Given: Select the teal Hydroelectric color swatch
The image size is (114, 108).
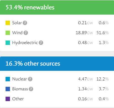Looking at the screenshot, I should pyautogui.click(x=8, y=43).
